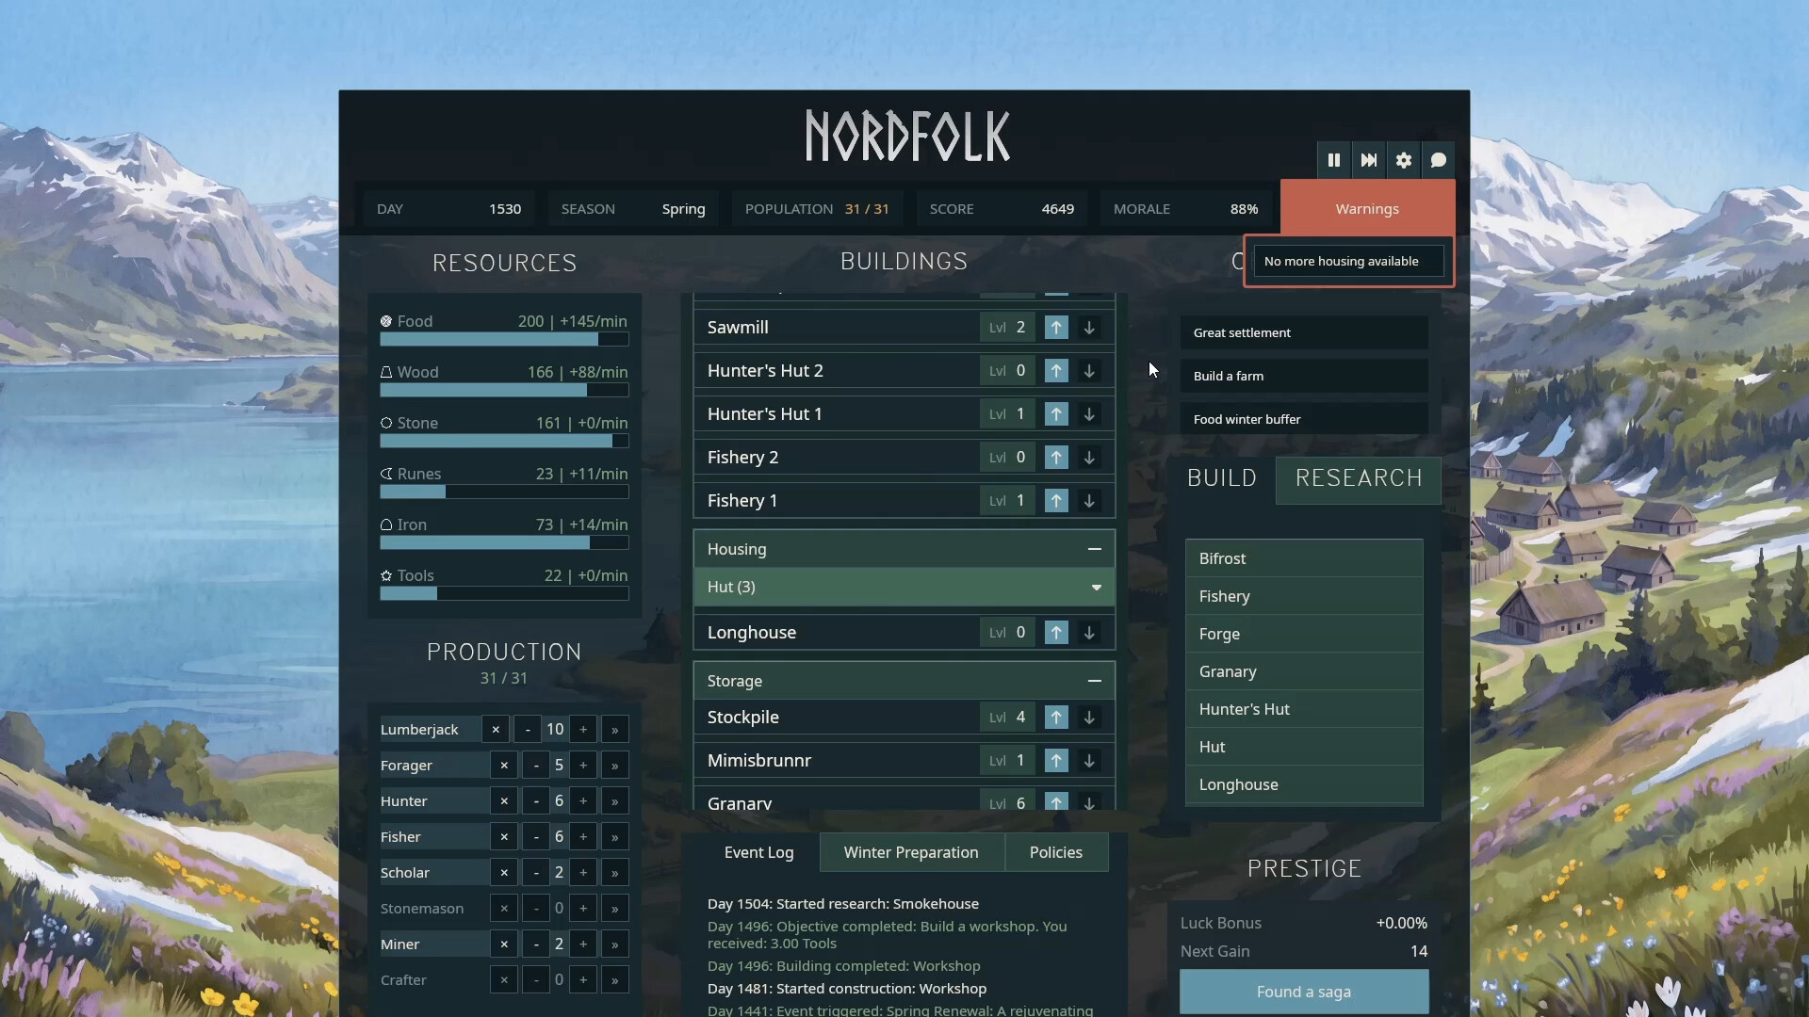Decrease Fisher count with minus
The image size is (1809, 1017).
click(x=536, y=837)
